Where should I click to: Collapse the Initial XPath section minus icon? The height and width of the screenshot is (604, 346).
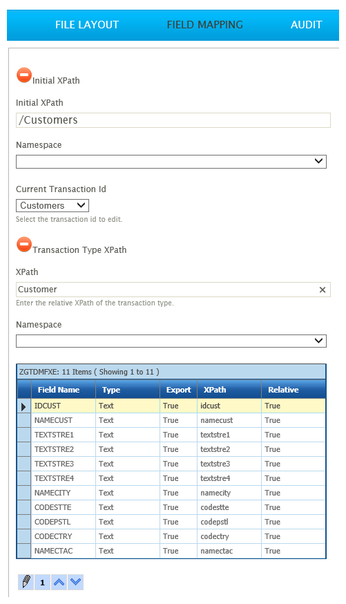tap(24, 75)
